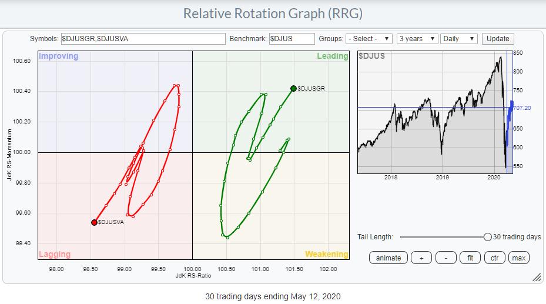Expand the 3 years period dropdown

pyautogui.click(x=417, y=39)
